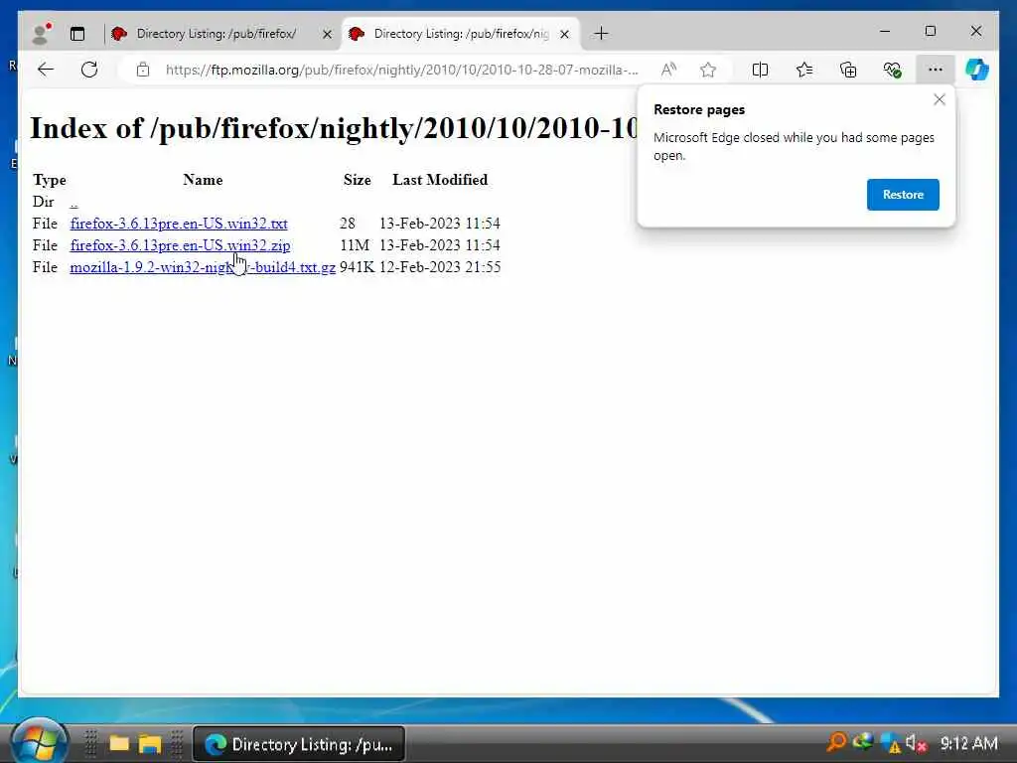
Task: Open firefox-3.6.13pre.en-US.win32.txt link
Action: [179, 224]
